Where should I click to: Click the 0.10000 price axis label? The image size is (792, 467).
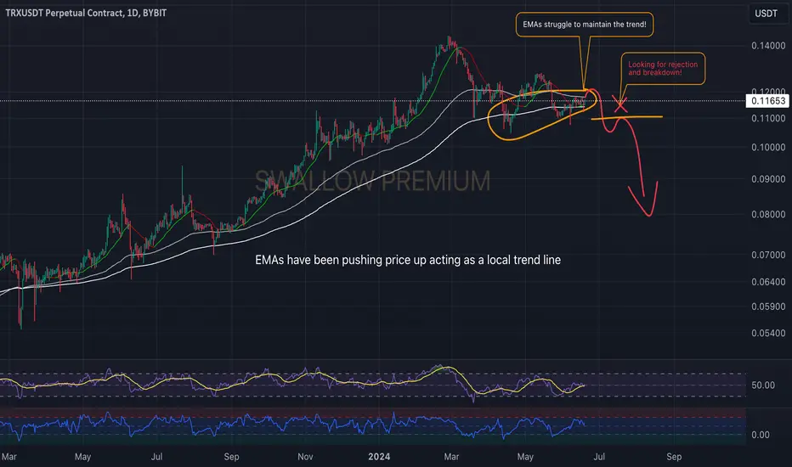pos(768,148)
